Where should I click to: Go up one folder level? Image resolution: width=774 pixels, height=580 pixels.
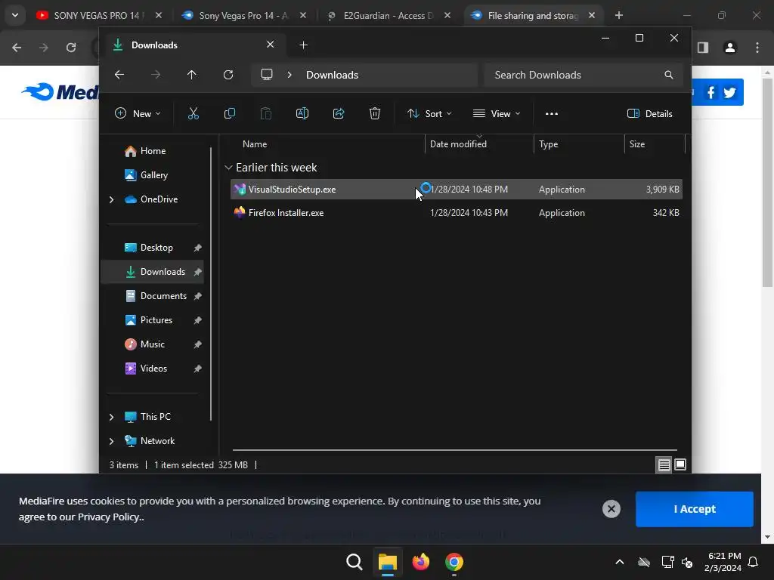coord(191,75)
